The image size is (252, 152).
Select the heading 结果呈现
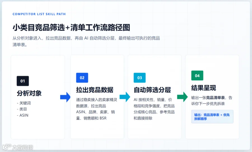click(x=204, y=88)
